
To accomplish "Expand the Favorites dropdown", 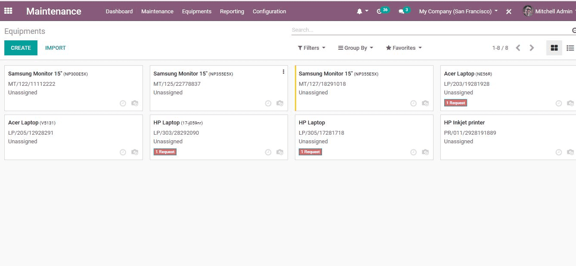I will tap(404, 48).
